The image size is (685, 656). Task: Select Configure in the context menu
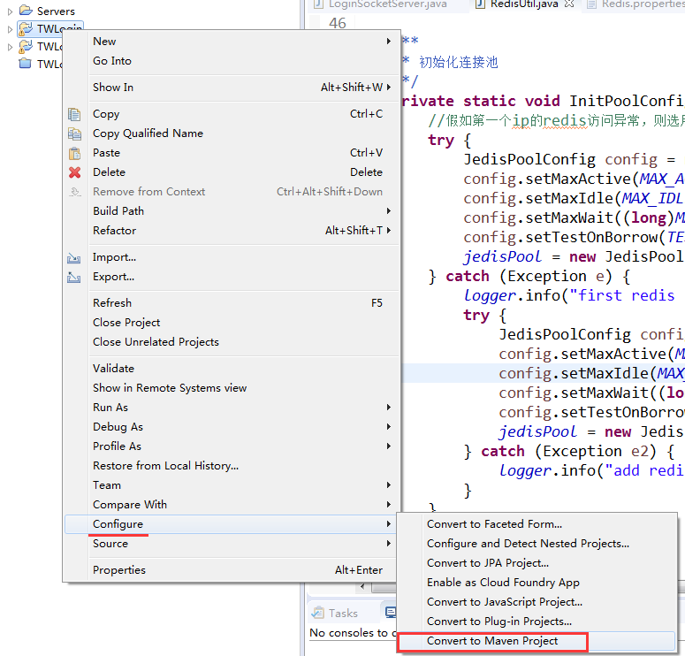(x=118, y=524)
